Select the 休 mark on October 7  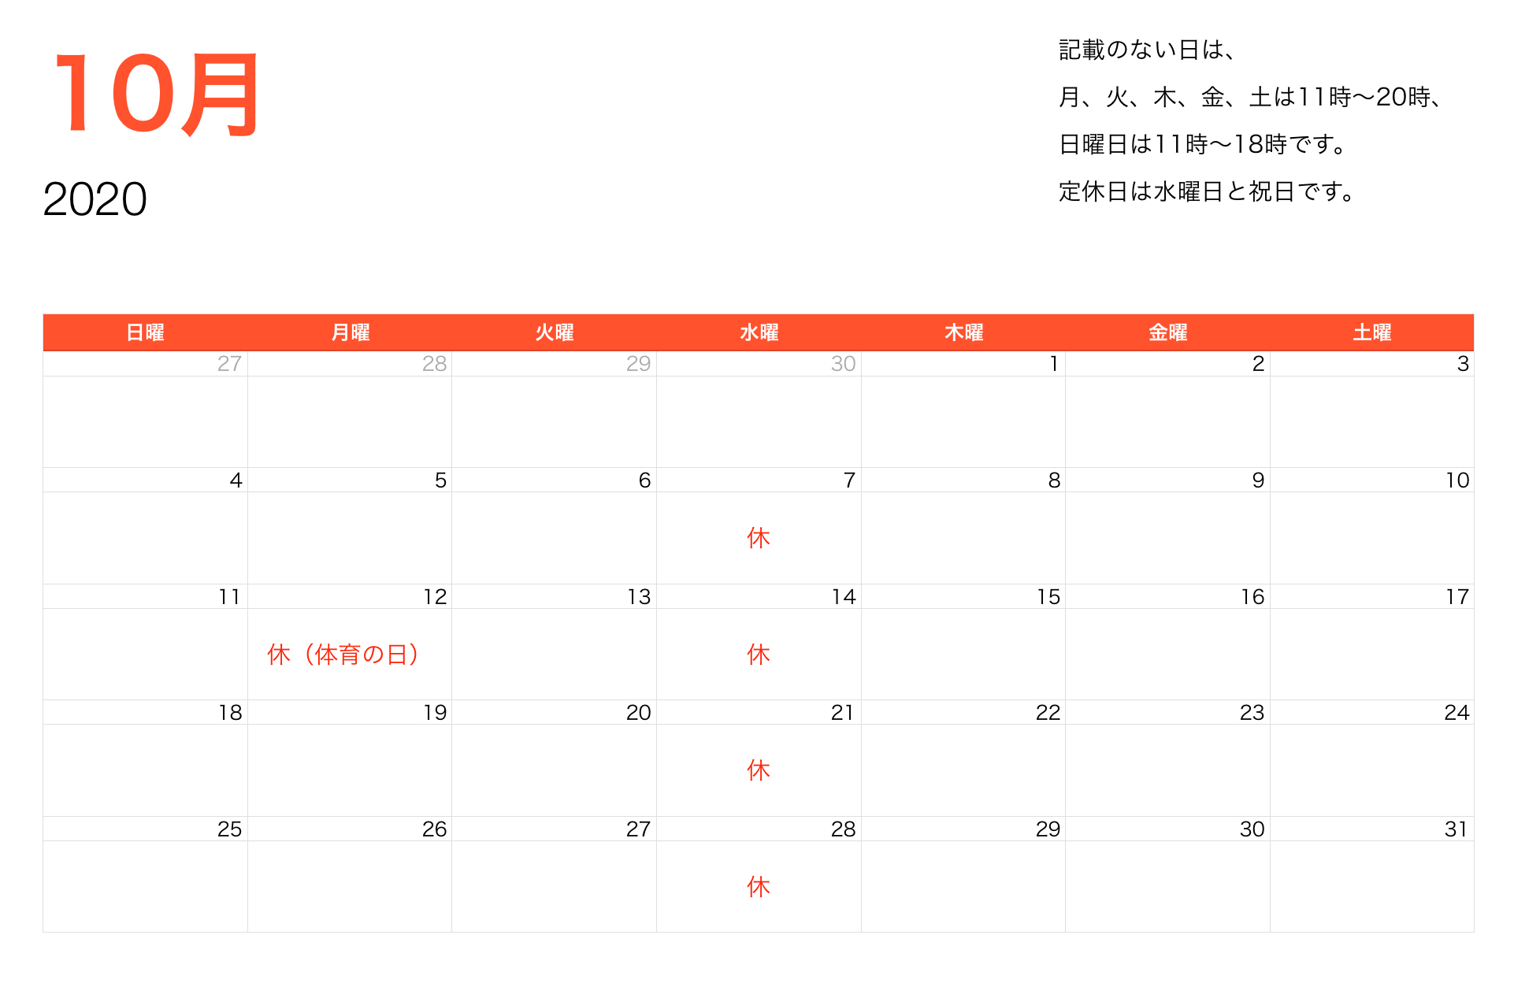(x=758, y=538)
